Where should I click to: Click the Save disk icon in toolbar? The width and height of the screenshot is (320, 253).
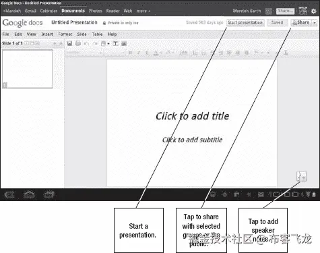pos(69,43)
